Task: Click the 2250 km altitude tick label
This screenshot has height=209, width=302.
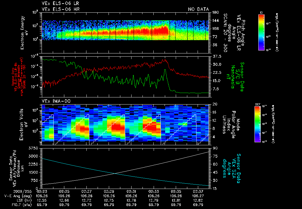Action: click(33, 164)
